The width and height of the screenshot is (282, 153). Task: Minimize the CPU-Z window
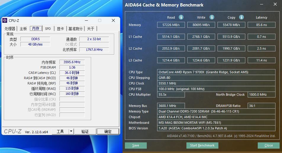86,20
